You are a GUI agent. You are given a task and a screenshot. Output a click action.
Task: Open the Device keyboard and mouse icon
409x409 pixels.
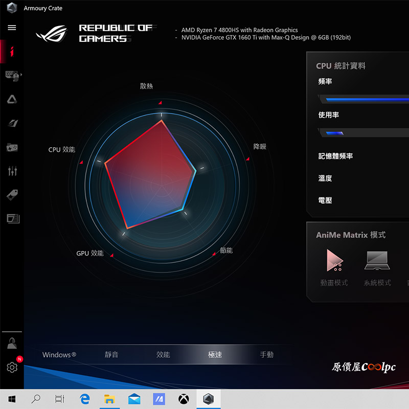tap(12, 76)
